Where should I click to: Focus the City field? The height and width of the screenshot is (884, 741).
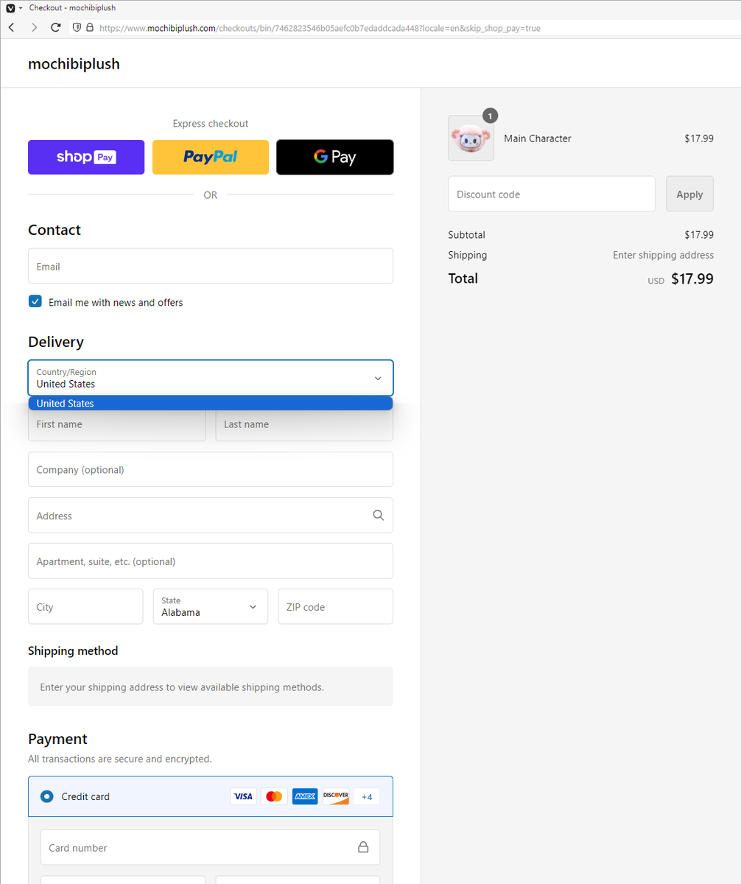coord(85,606)
